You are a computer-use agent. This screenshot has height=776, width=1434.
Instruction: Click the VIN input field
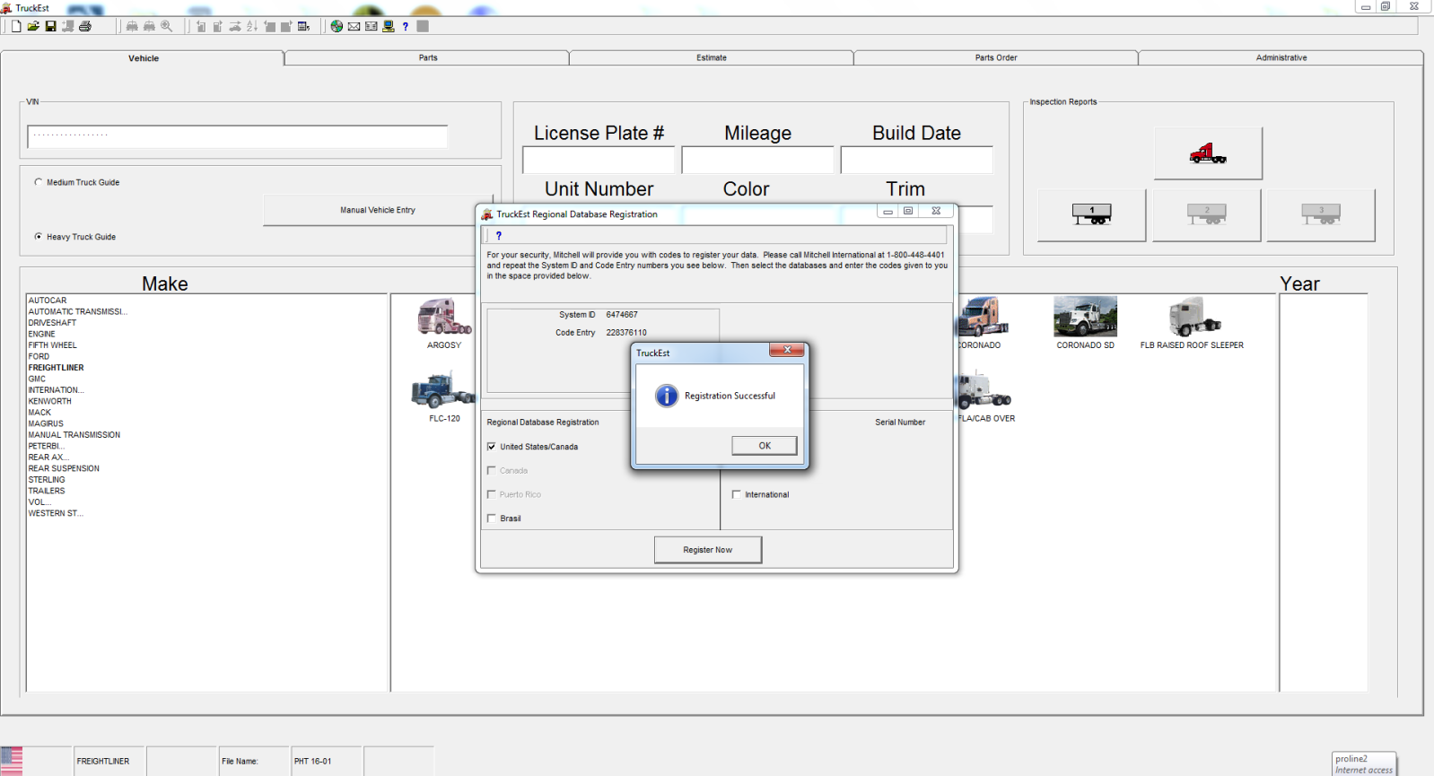[238, 136]
